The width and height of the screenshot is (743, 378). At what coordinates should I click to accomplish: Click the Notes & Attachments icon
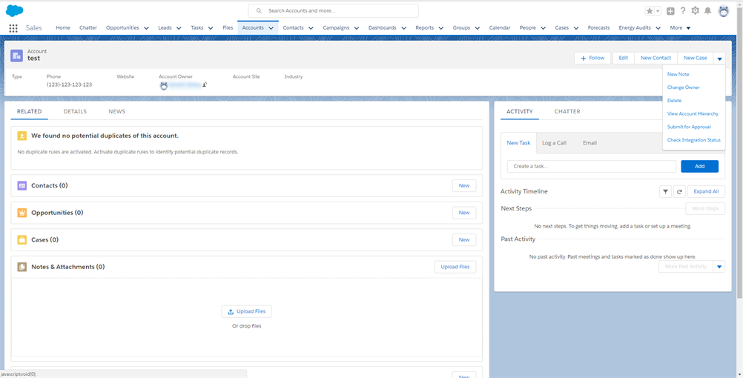pyautogui.click(x=22, y=267)
